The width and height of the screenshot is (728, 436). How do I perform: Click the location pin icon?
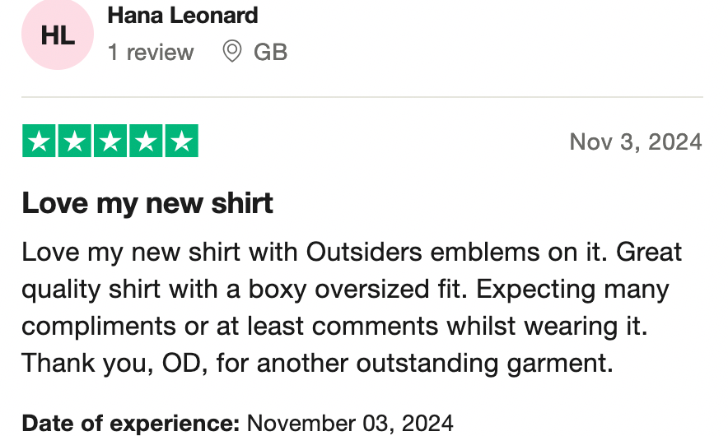[x=232, y=52]
